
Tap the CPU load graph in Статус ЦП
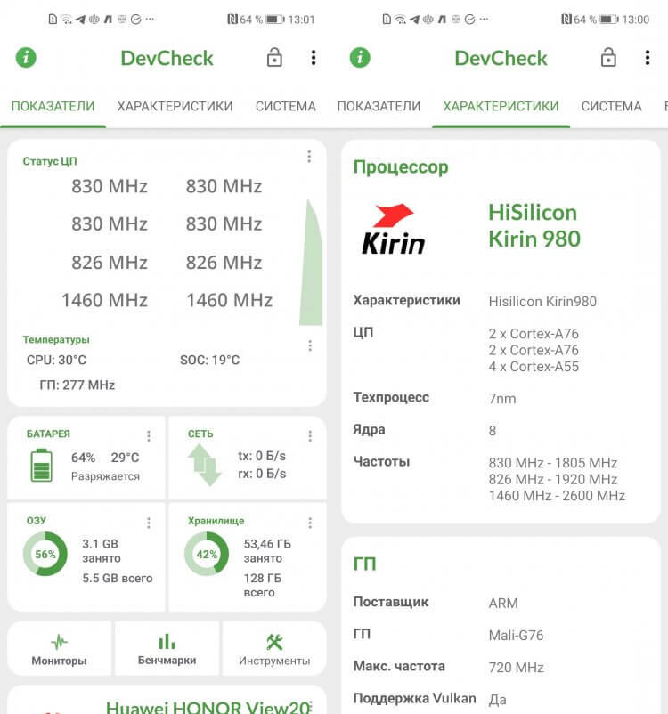click(311, 263)
